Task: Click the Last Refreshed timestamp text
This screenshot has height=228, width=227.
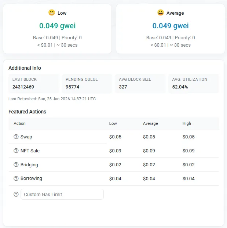Action: coord(52,99)
